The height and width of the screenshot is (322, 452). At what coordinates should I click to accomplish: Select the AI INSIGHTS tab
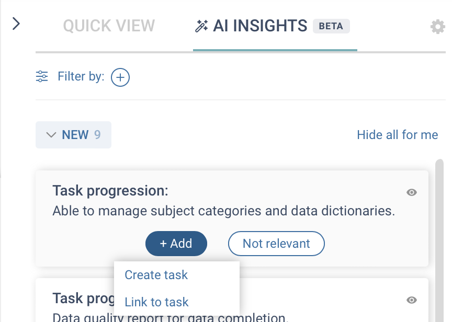pos(259,26)
